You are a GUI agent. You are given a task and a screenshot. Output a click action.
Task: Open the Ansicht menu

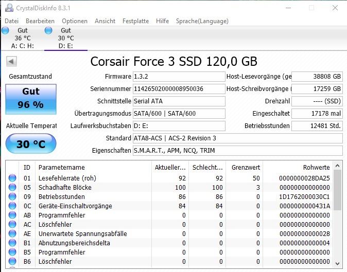[105, 21]
